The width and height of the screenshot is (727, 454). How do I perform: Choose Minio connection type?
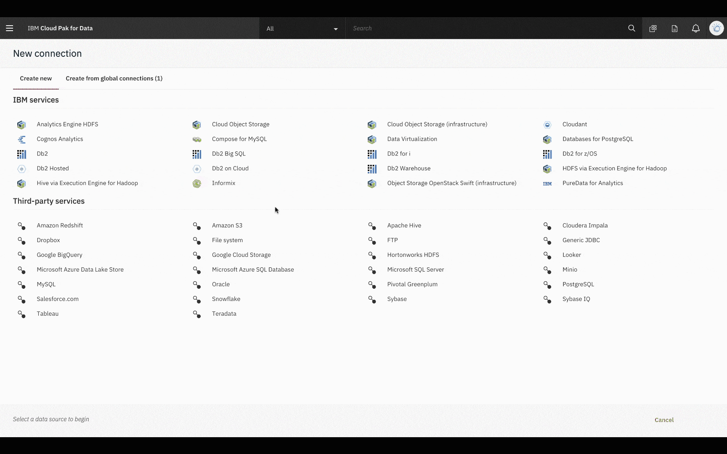(570, 269)
